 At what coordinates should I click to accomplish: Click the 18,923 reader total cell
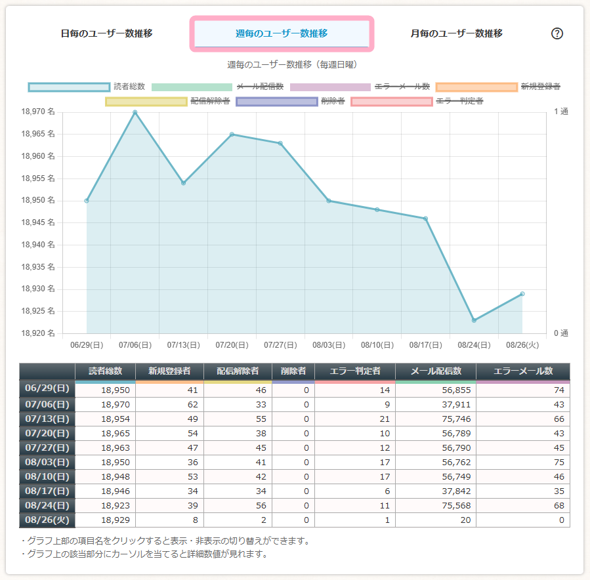[x=106, y=505]
